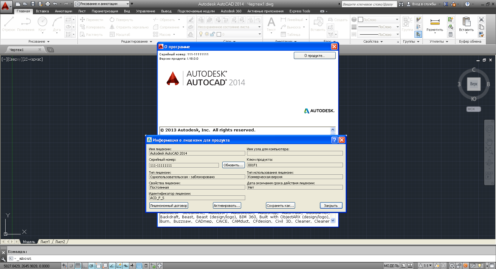Click the Plot printer icon in quick access toolbar
The image size is (496, 269).
coord(48,4)
